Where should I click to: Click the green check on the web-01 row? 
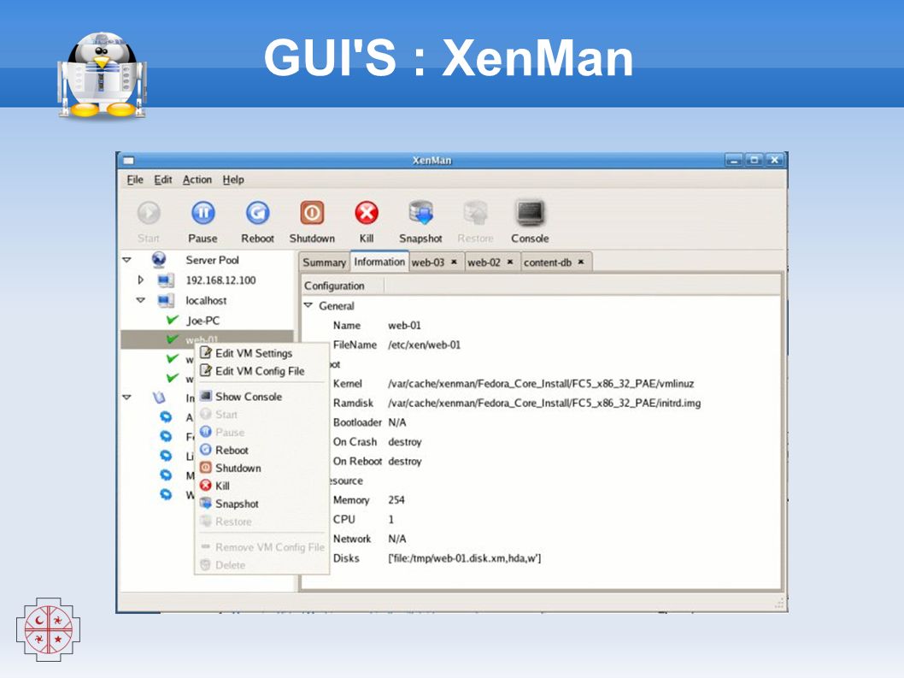[172, 339]
